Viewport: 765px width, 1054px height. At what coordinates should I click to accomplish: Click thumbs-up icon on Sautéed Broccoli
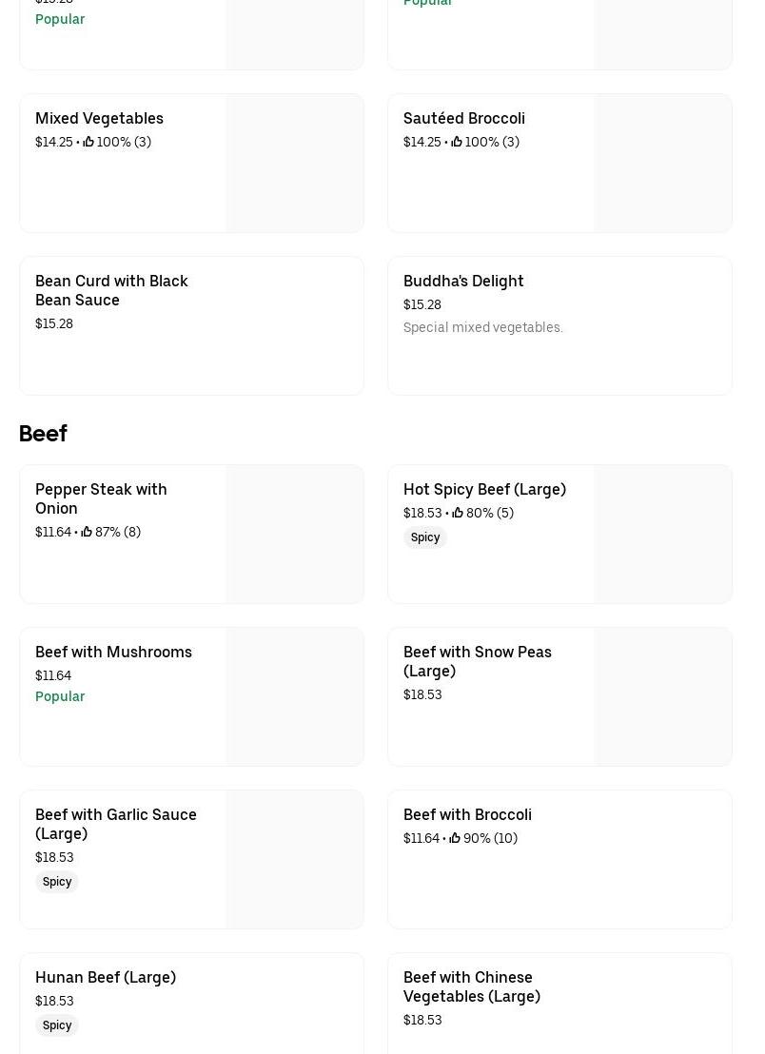[x=457, y=142]
